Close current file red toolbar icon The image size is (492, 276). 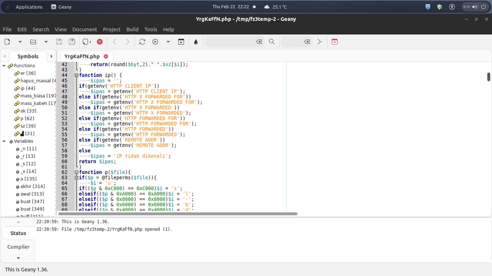[100, 41]
